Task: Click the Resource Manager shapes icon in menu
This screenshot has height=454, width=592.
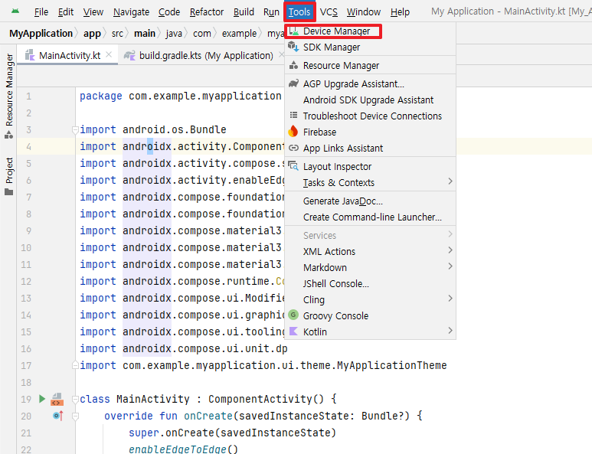Action: (293, 65)
